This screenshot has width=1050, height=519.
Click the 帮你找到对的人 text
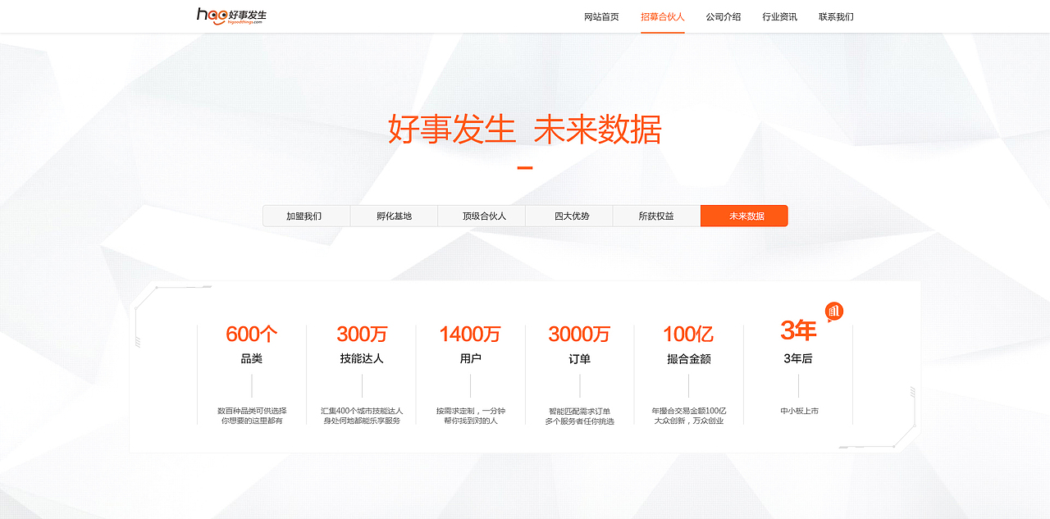[470, 421]
